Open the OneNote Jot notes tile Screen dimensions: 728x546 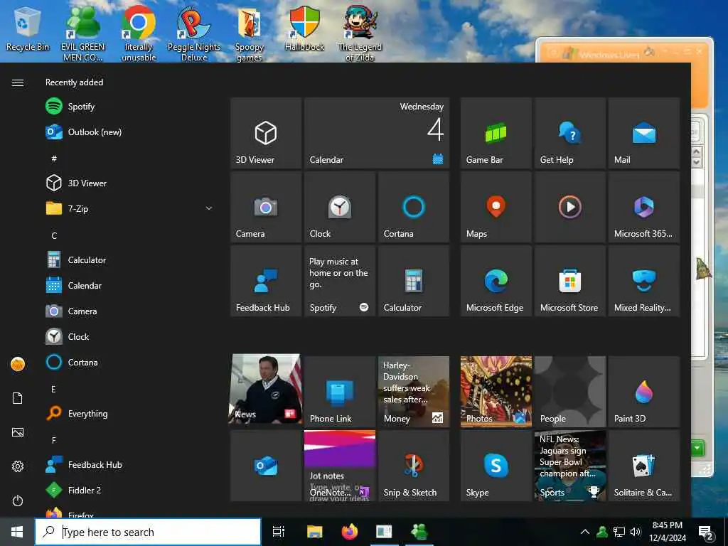(340, 466)
